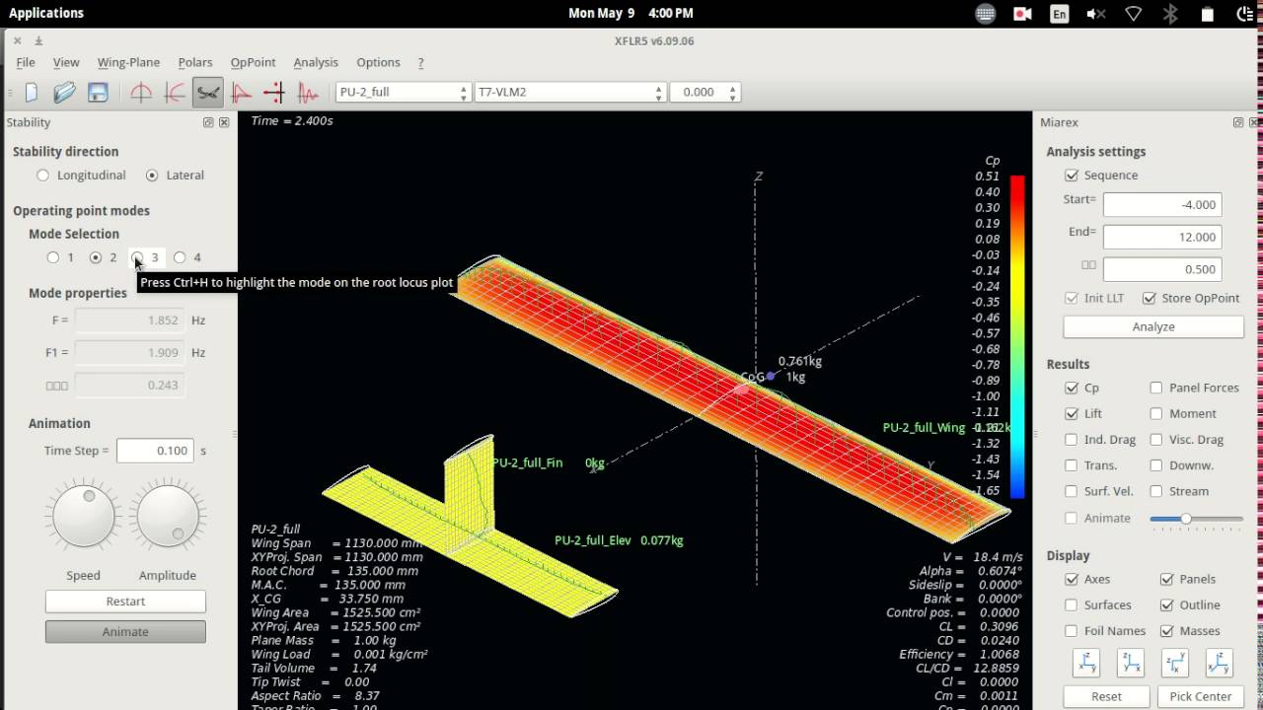The image size is (1263, 710).
Task: Toggle Outline display checkbox
Action: click(1167, 605)
